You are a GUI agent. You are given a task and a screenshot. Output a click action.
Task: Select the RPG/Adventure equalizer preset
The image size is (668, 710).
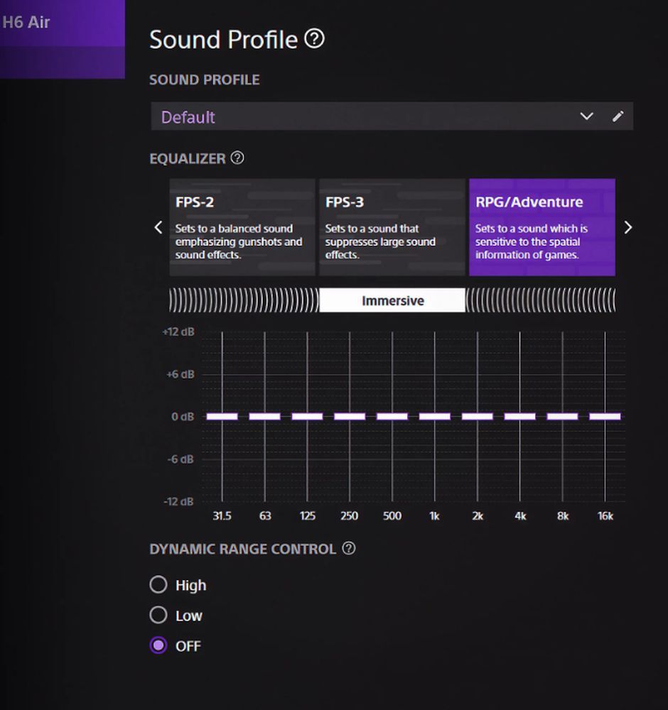[542, 227]
